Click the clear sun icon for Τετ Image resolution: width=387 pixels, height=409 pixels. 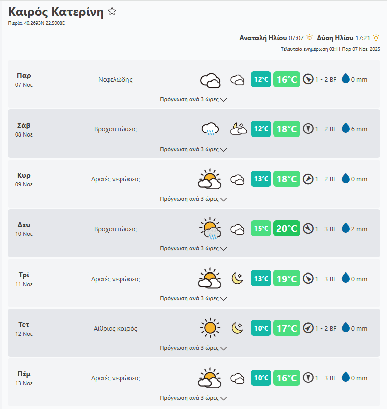coord(210,328)
